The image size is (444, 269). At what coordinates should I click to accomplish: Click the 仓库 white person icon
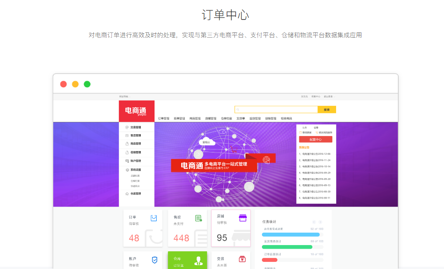pos(198,261)
